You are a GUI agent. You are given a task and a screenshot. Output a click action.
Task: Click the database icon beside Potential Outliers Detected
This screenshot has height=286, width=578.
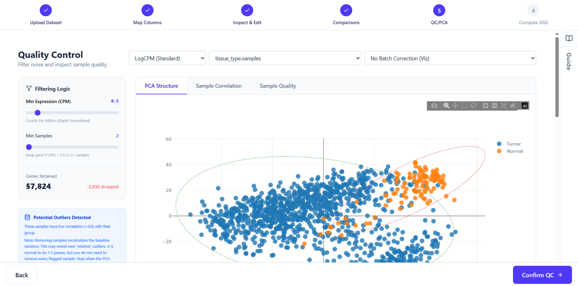pyautogui.click(x=27, y=217)
